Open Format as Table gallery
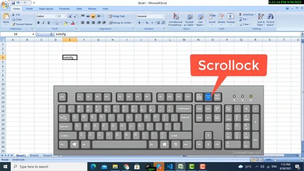Screen dimensions: 304x171 [189, 19]
